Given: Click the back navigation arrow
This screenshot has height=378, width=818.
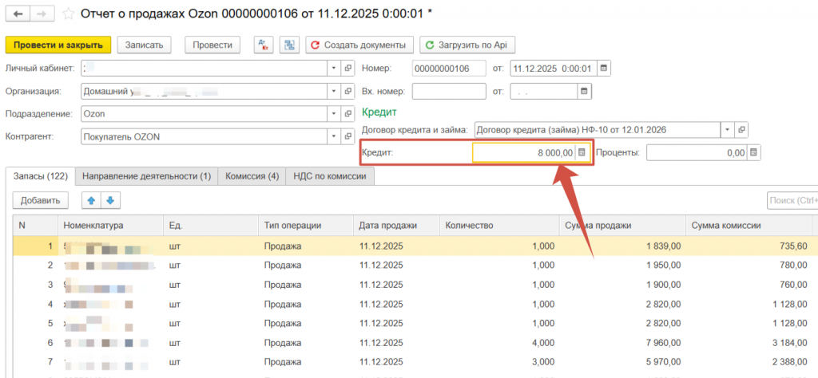Looking at the screenshot, I should coord(17,14).
